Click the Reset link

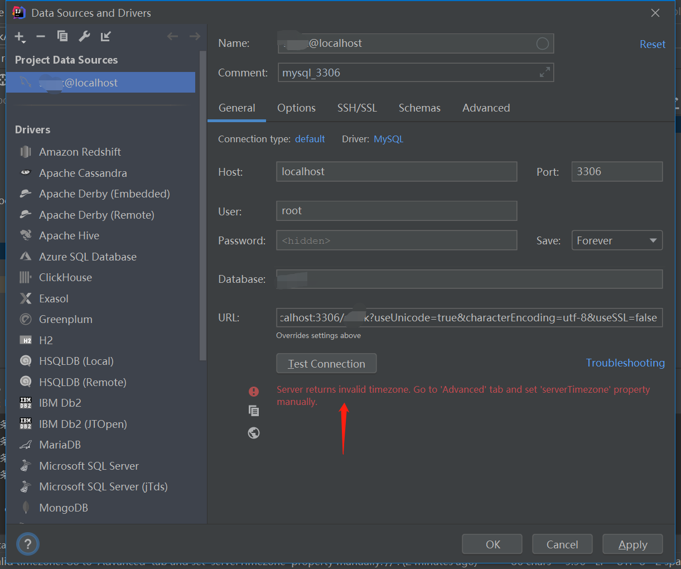(653, 44)
